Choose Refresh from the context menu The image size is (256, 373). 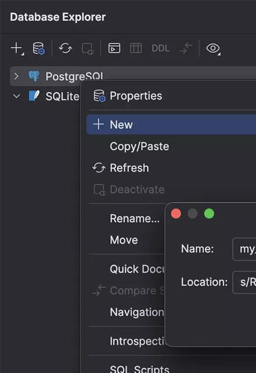coord(129,168)
